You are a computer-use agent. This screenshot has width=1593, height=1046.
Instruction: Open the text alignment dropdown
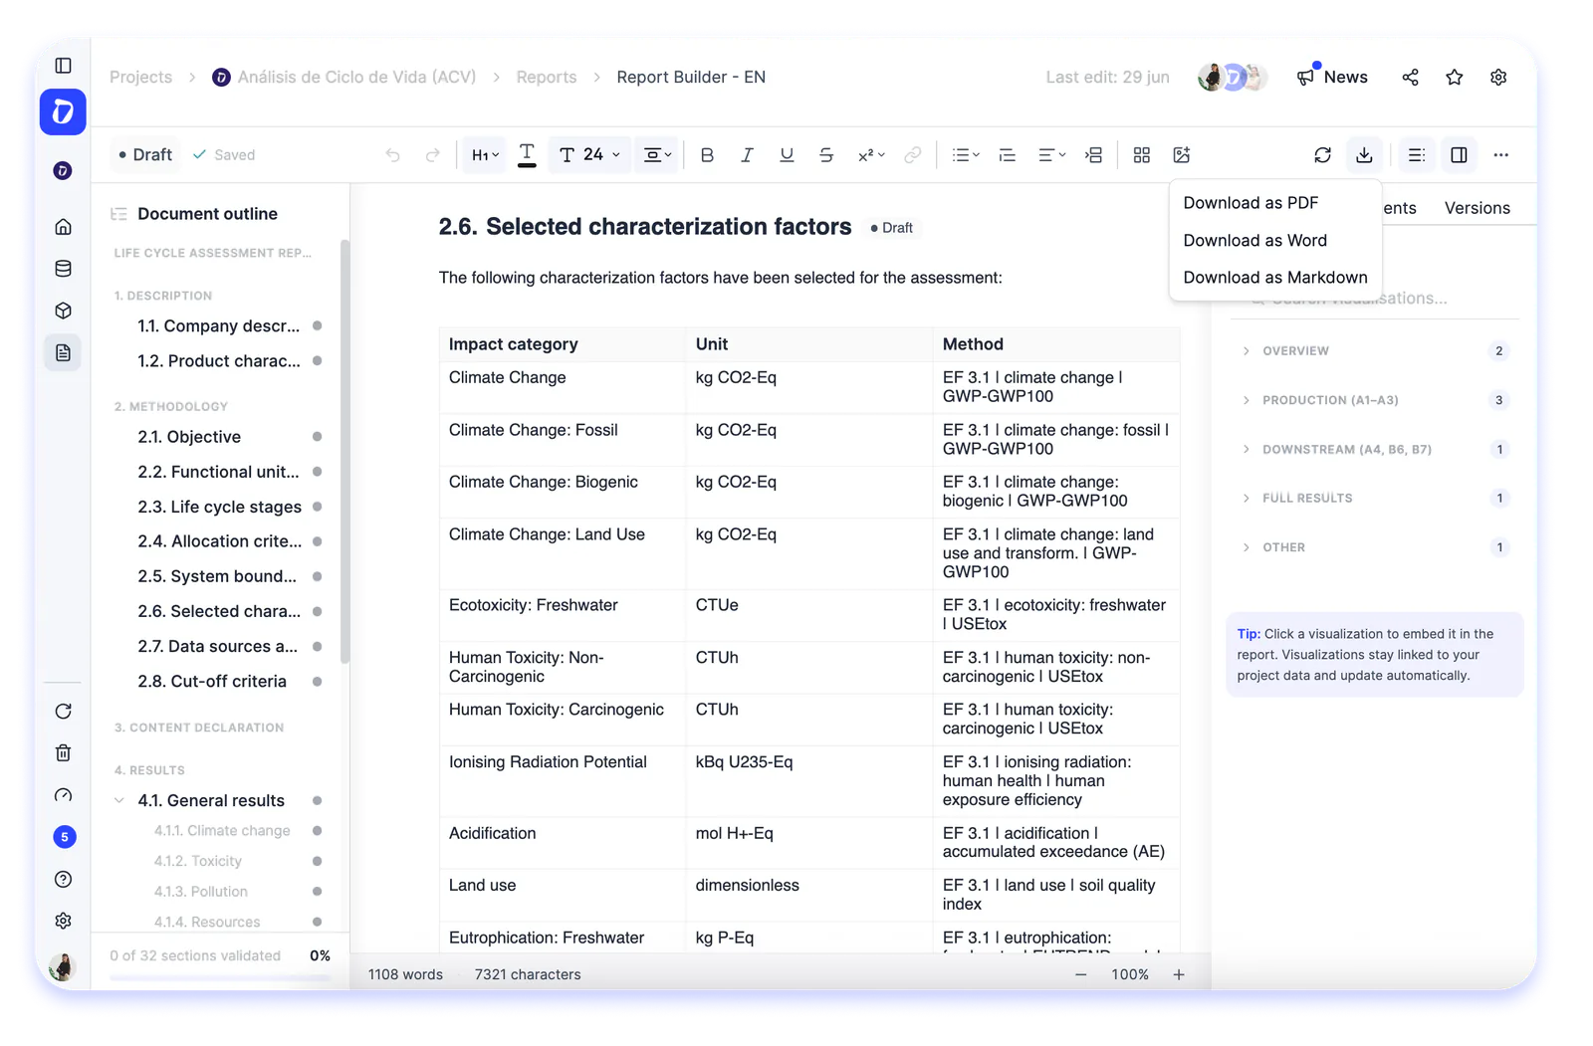coord(1051,155)
